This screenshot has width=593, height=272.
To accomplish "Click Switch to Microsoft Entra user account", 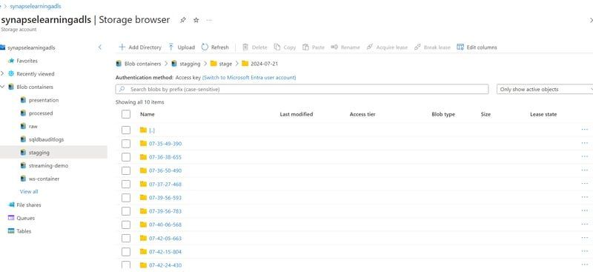I will pyautogui.click(x=249, y=78).
